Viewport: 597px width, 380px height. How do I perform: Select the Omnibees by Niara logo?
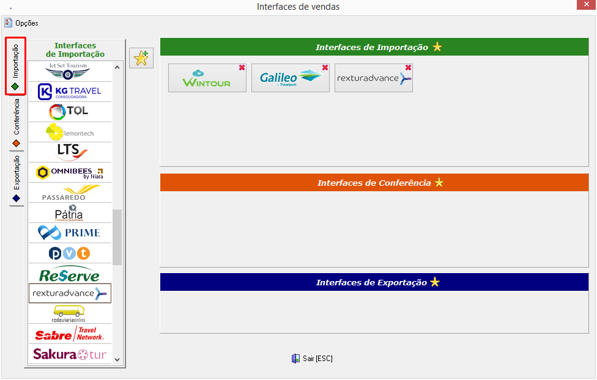pyautogui.click(x=70, y=172)
